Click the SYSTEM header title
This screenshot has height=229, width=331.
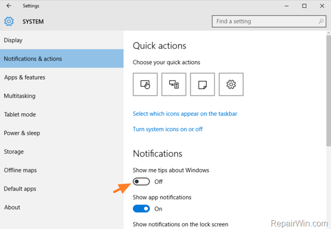[33, 22]
